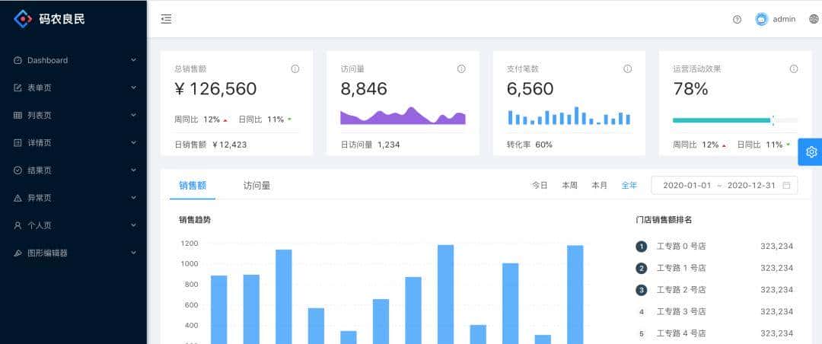Click the 日销售额 ¥12,423 text
The height and width of the screenshot is (344, 822).
pos(211,145)
